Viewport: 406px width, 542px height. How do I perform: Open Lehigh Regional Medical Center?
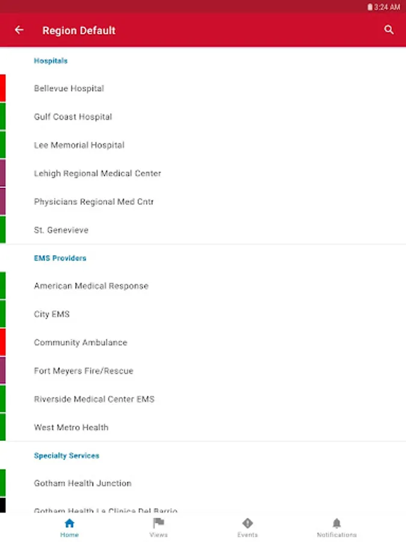[203, 173]
